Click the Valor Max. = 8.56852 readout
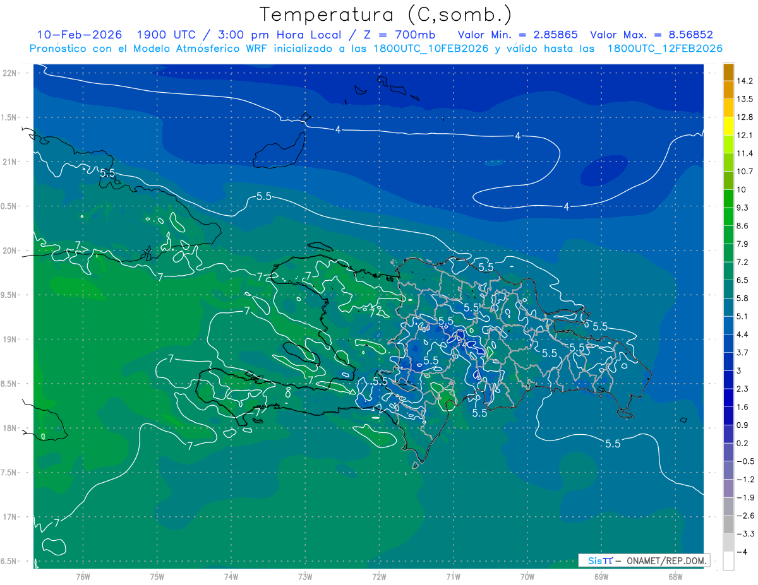The width and height of the screenshot is (758, 585). 651,35
